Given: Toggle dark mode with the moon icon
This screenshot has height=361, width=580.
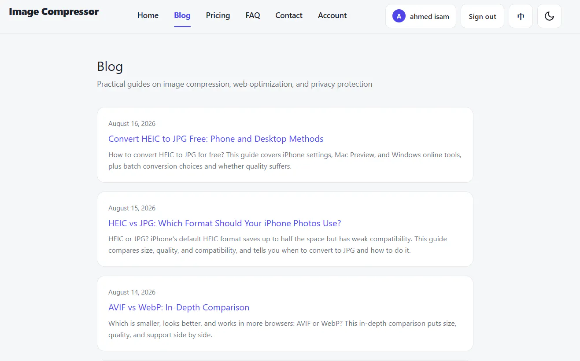Looking at the screenshot, I should tap(549, 16).
